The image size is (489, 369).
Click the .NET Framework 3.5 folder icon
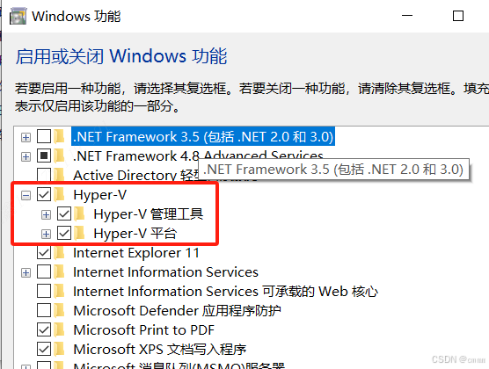tap(59, 136)
